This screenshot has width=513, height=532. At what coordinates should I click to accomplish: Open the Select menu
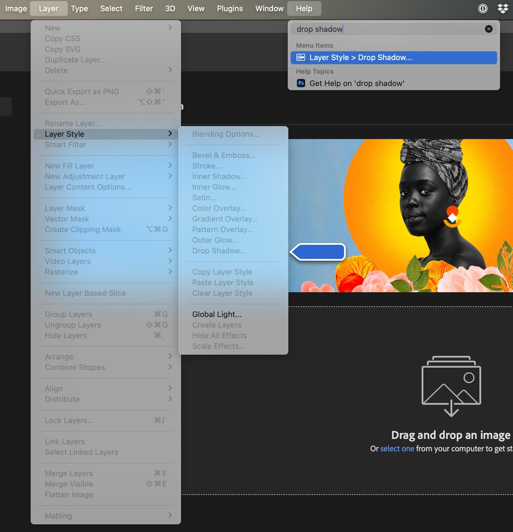click(x=111, y=9)
